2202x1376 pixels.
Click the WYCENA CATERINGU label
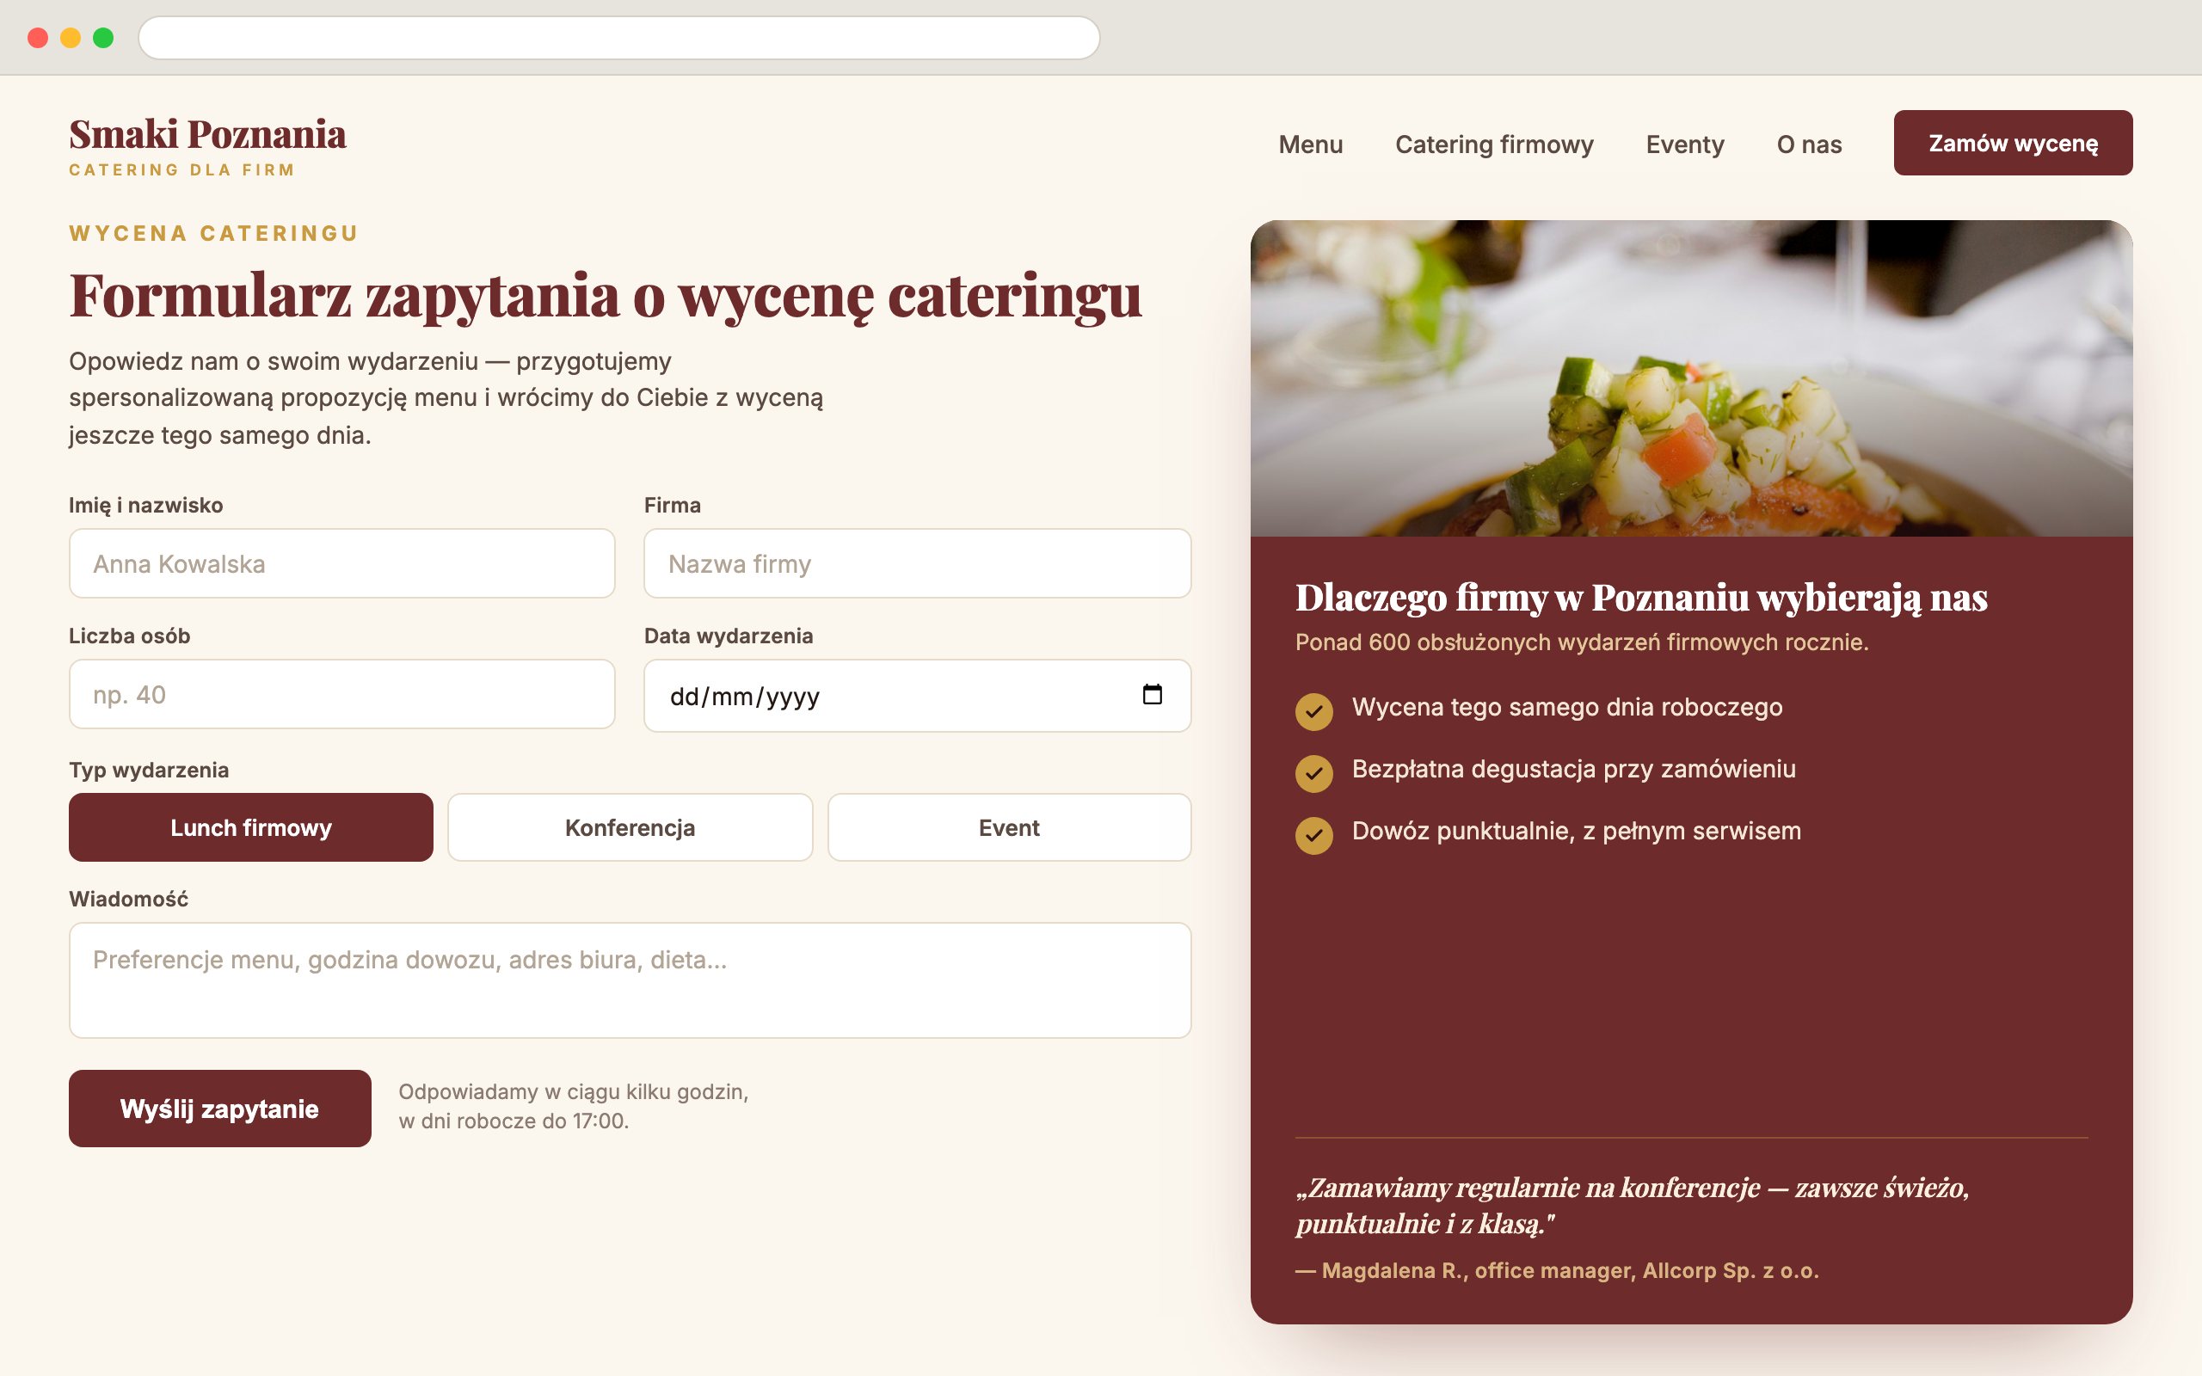(214, 233)
